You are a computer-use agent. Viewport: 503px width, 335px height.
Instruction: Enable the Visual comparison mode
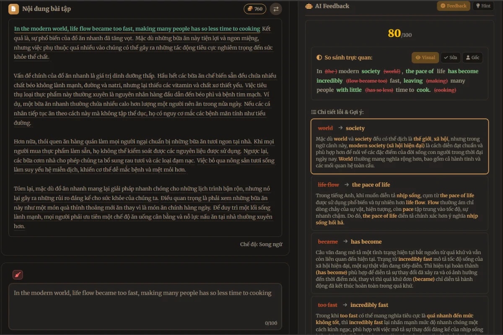click(425, 57)
